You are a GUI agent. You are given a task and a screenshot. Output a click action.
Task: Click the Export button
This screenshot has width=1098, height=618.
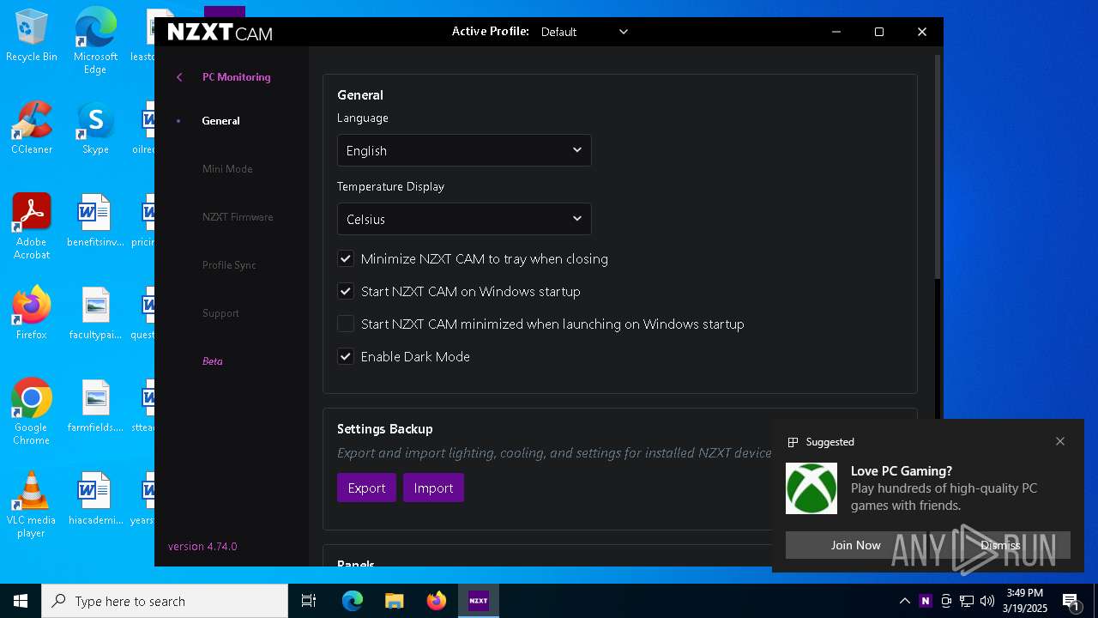click(366, 488)
